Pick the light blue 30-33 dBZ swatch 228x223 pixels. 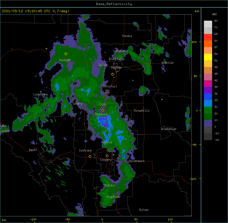point(208,103)
